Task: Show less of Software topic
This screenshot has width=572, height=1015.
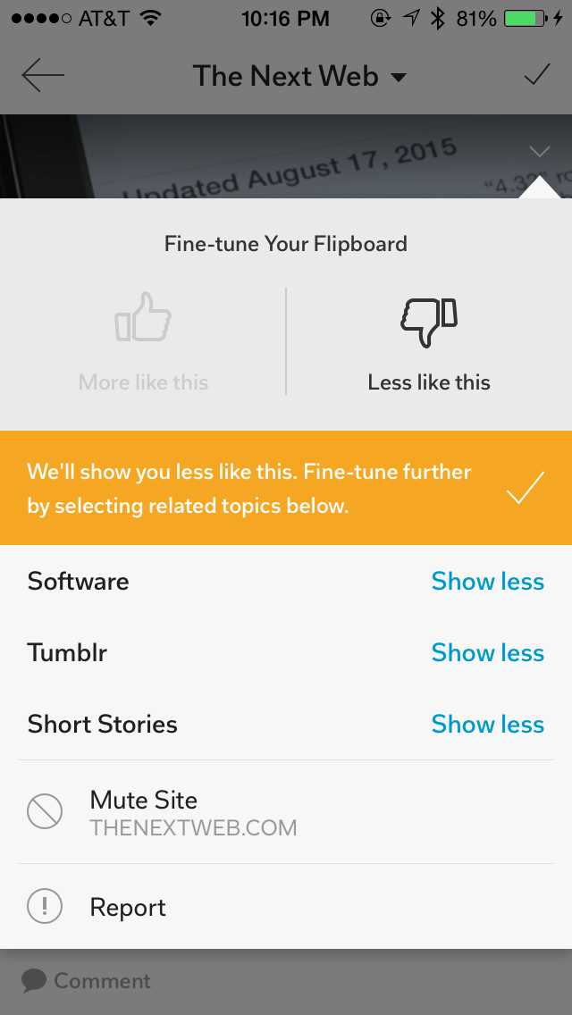Action: 487,582
